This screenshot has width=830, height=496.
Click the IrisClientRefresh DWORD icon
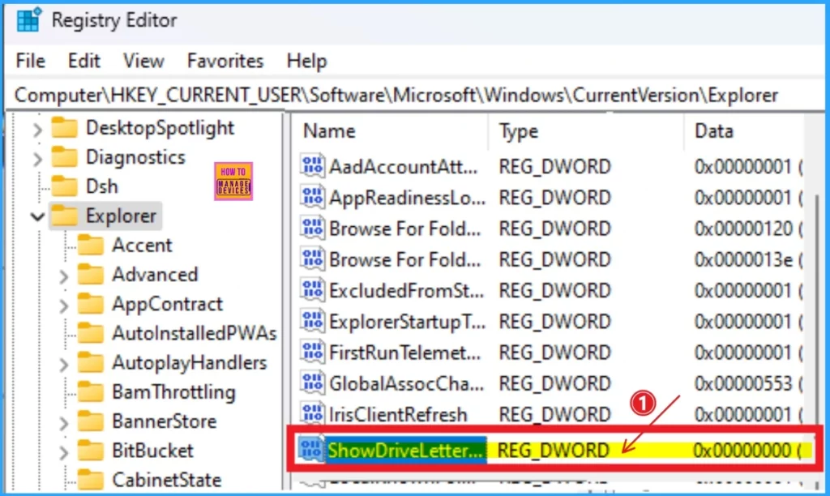[312, 414]
